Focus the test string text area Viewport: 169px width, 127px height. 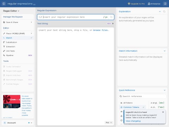[76, 76]
